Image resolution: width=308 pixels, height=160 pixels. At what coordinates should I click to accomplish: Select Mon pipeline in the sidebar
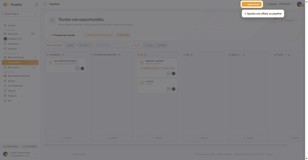[20, 62]
